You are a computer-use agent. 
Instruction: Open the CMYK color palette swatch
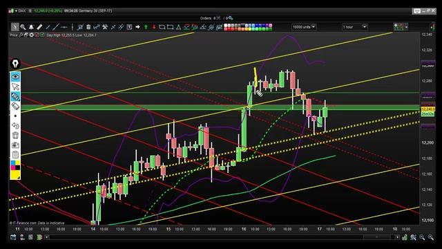[15, 165]
